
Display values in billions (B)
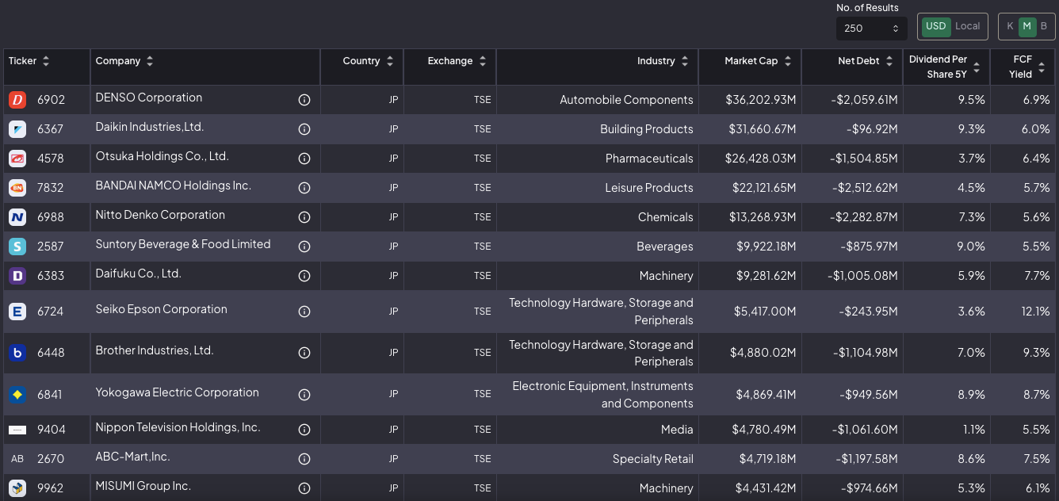[x=1044, y=26]
